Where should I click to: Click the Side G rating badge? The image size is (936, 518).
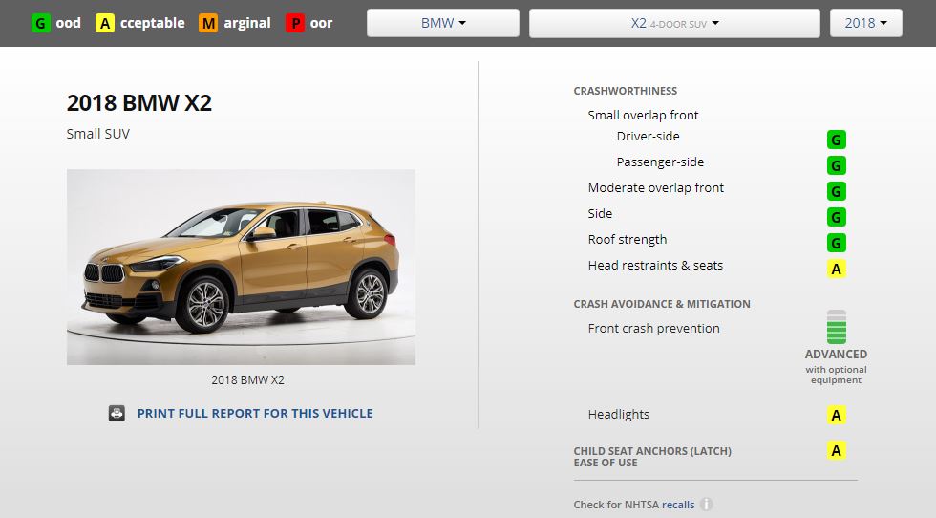[837, 217]
